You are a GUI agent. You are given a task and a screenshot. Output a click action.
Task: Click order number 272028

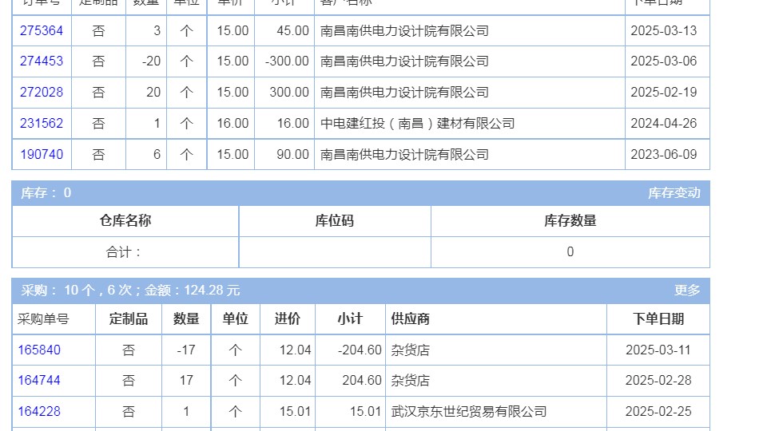(42, 93)
